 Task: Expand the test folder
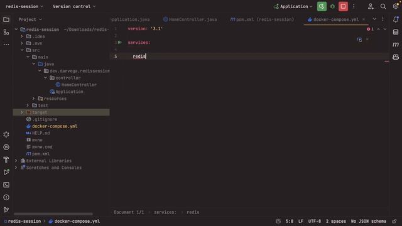coord(28,105)
